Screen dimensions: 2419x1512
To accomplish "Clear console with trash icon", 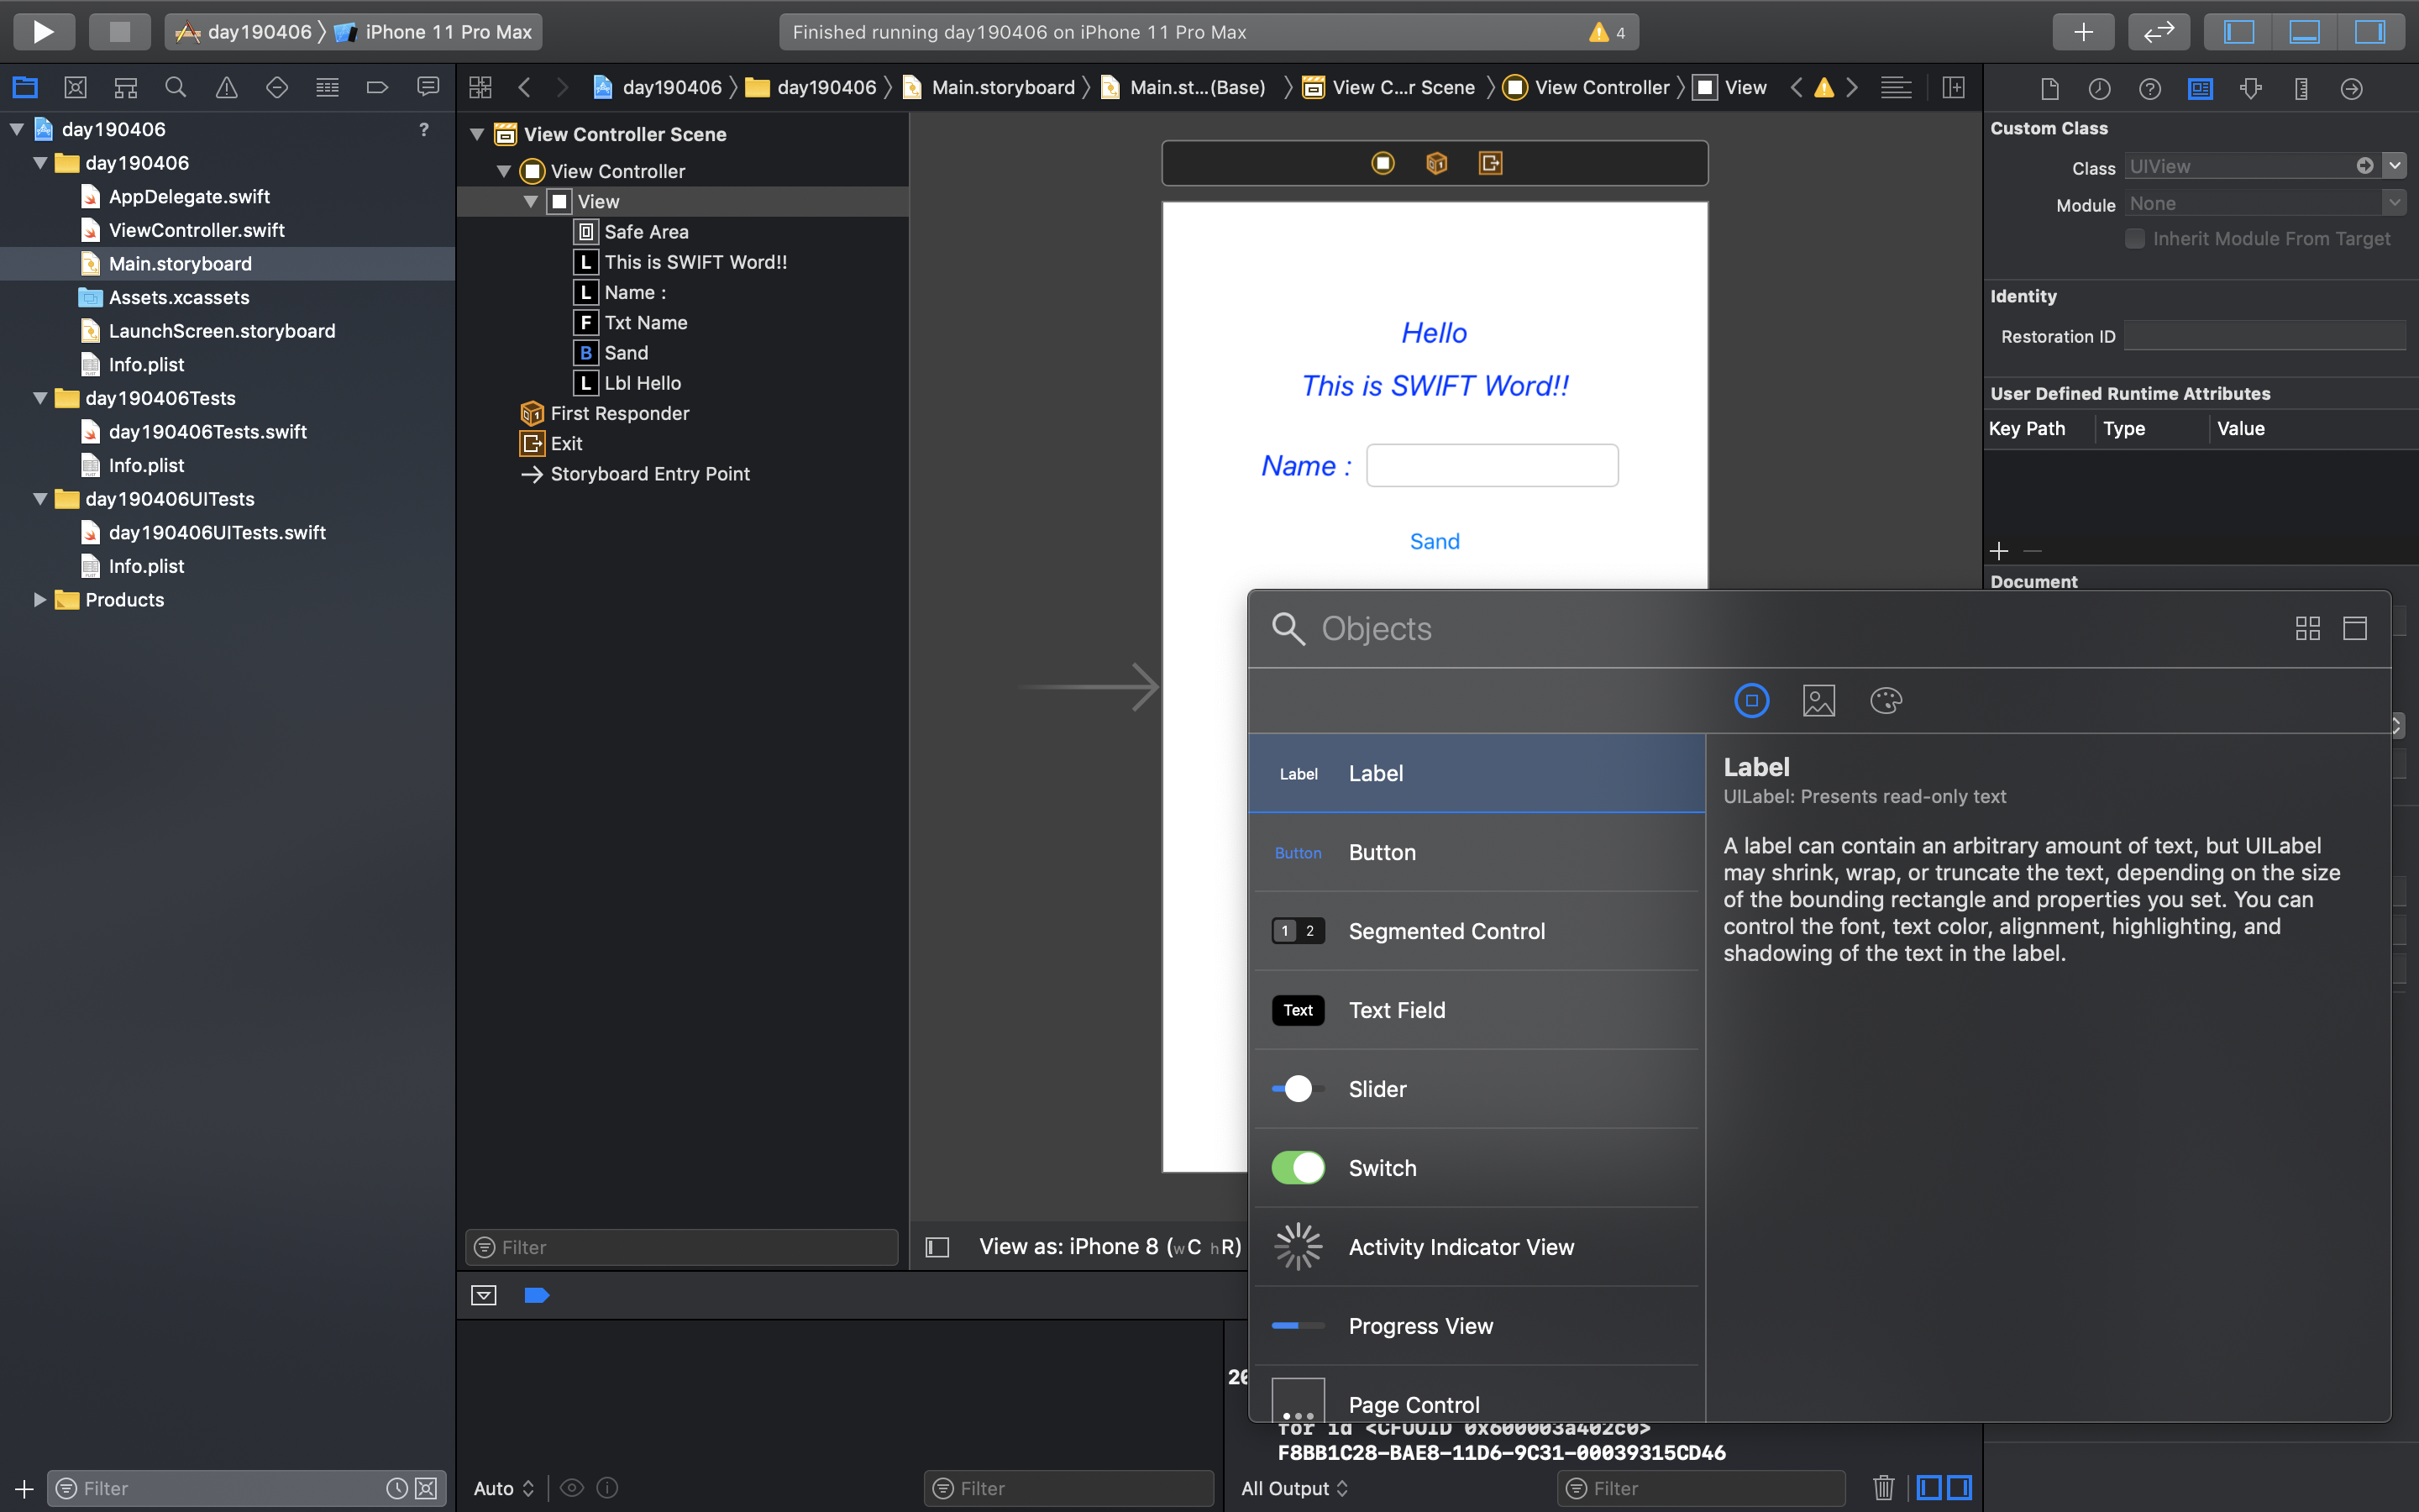I will point(1883,1487).
